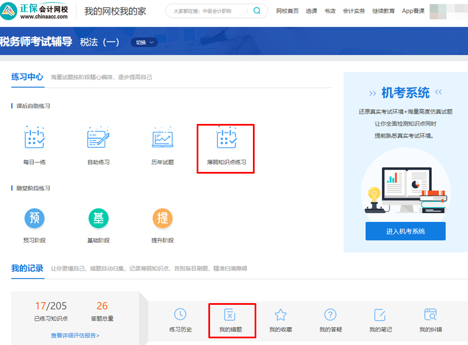468x345 pixels.
Task: Open the 每日一练 daily practice icon
Action: [35, 139]
